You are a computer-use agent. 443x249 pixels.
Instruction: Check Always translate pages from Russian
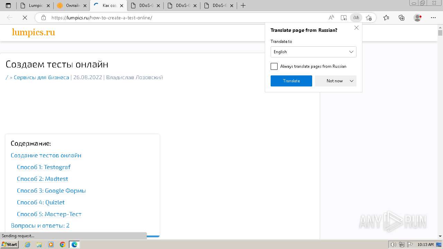click(x=274, y=66)
